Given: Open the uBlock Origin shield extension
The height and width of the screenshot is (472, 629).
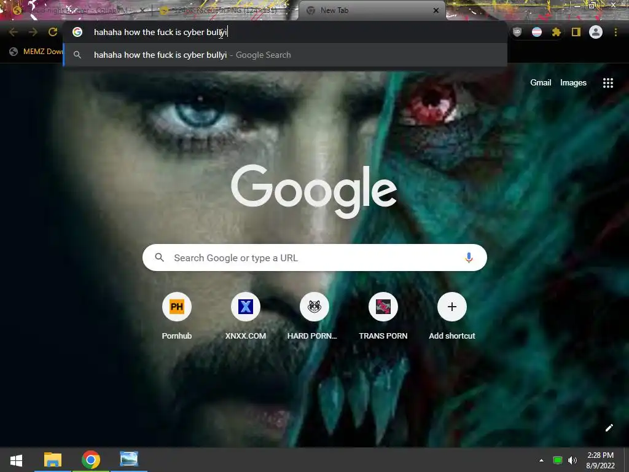Looking at the screenshot, I should click(x=517, y=32).
